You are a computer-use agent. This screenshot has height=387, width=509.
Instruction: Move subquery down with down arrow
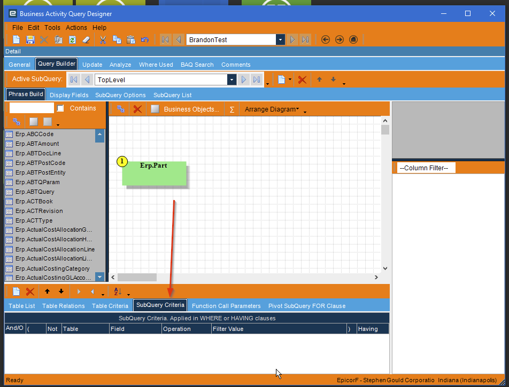[333, 80]
